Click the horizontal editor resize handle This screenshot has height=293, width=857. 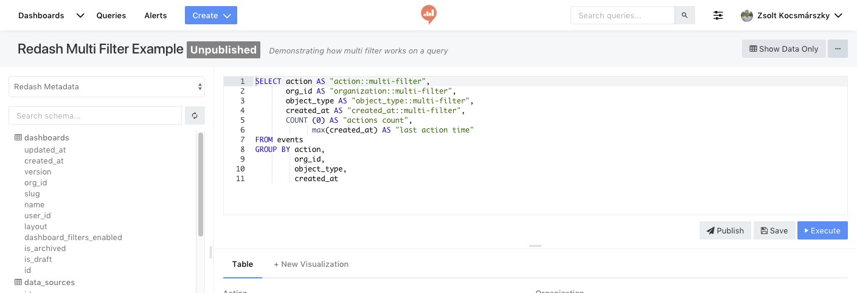tap(535, 246)
